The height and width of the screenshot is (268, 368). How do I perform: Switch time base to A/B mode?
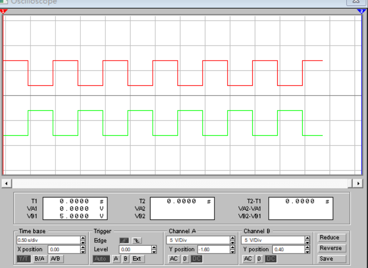pos(55,259)
